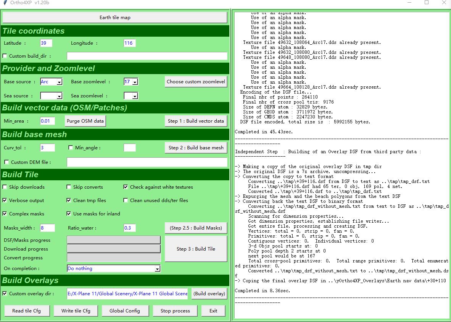This screenshot has width=451, height=322.
Task: Open the Base zoomlevel dropdown
Action: tap(135, 82)
